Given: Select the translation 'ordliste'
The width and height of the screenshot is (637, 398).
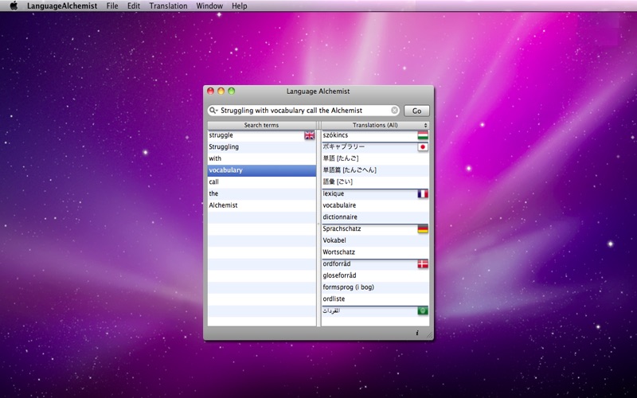Looking at the screenshot, I should point(375,299).
